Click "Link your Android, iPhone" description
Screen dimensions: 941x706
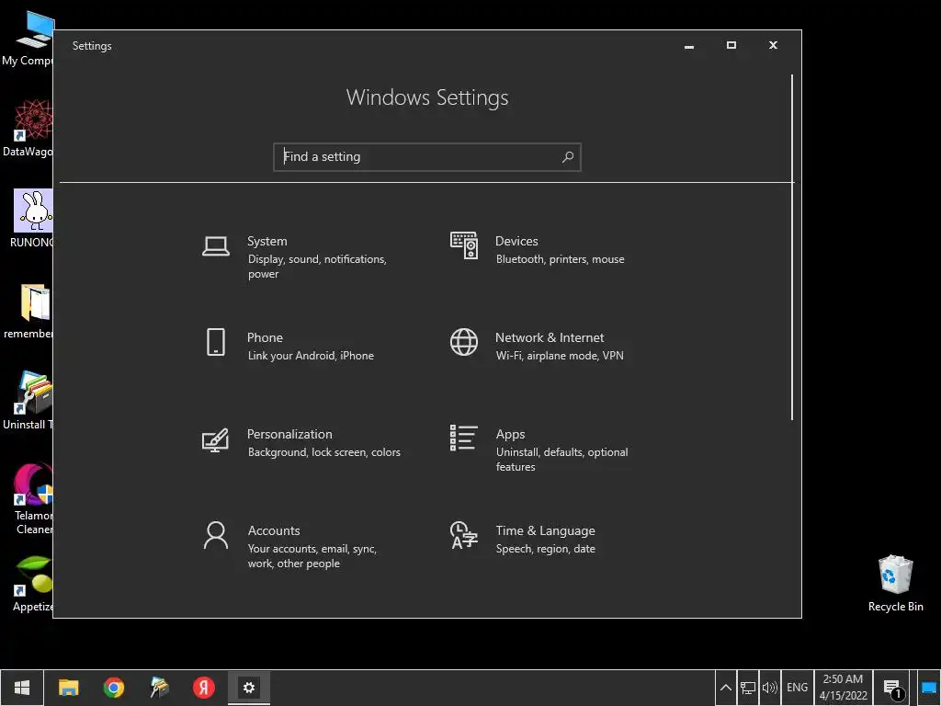pyautogui.click(x=311, y=356)
